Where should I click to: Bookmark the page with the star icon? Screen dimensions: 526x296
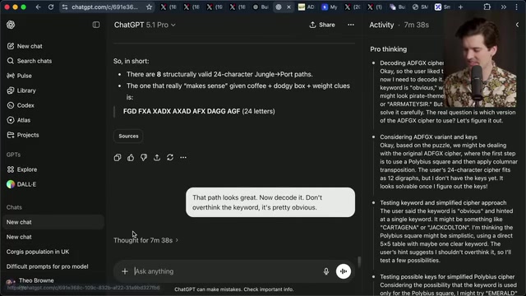pos(149,7)
